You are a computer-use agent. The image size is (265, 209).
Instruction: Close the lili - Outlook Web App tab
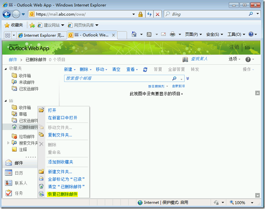113,35
